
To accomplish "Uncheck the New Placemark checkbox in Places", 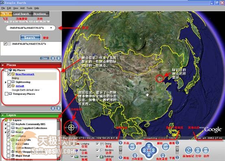I will point(9,74).
